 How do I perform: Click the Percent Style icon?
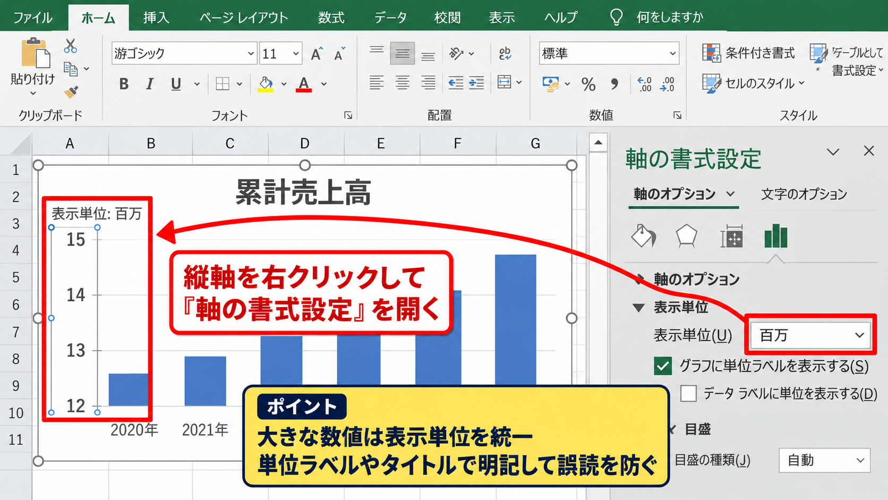click(588, 84)
